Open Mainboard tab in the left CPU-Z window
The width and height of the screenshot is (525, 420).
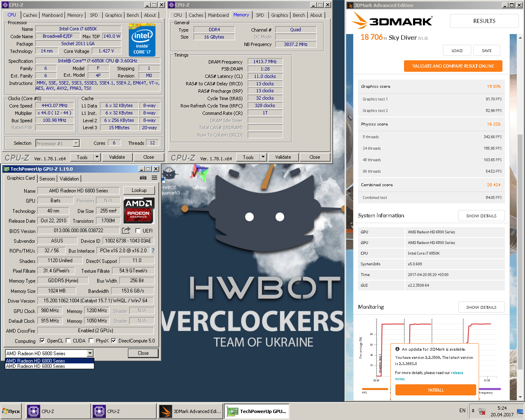[52, 15]
